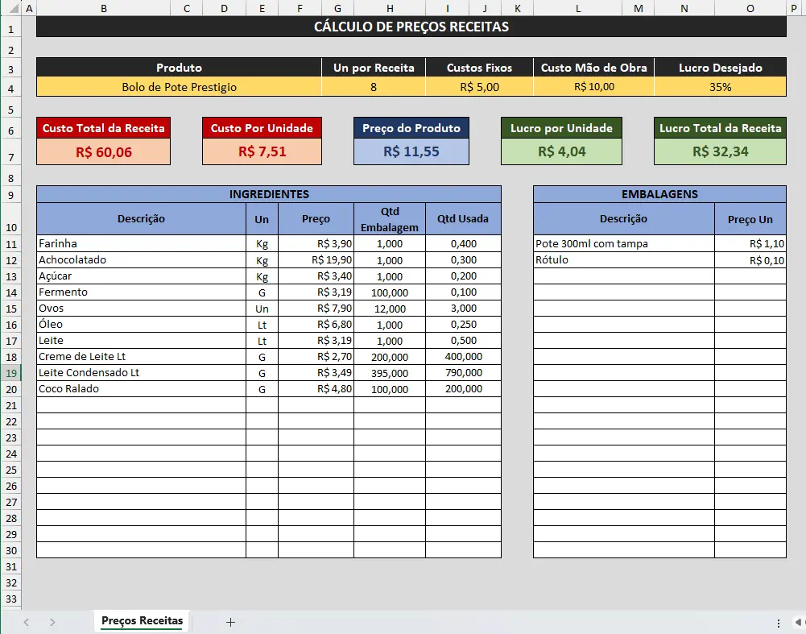Screen dimensions: 806x634
Task: Select Qtd Embalagem 395,000 for Leite Condensado
Action: click(390, 373)
